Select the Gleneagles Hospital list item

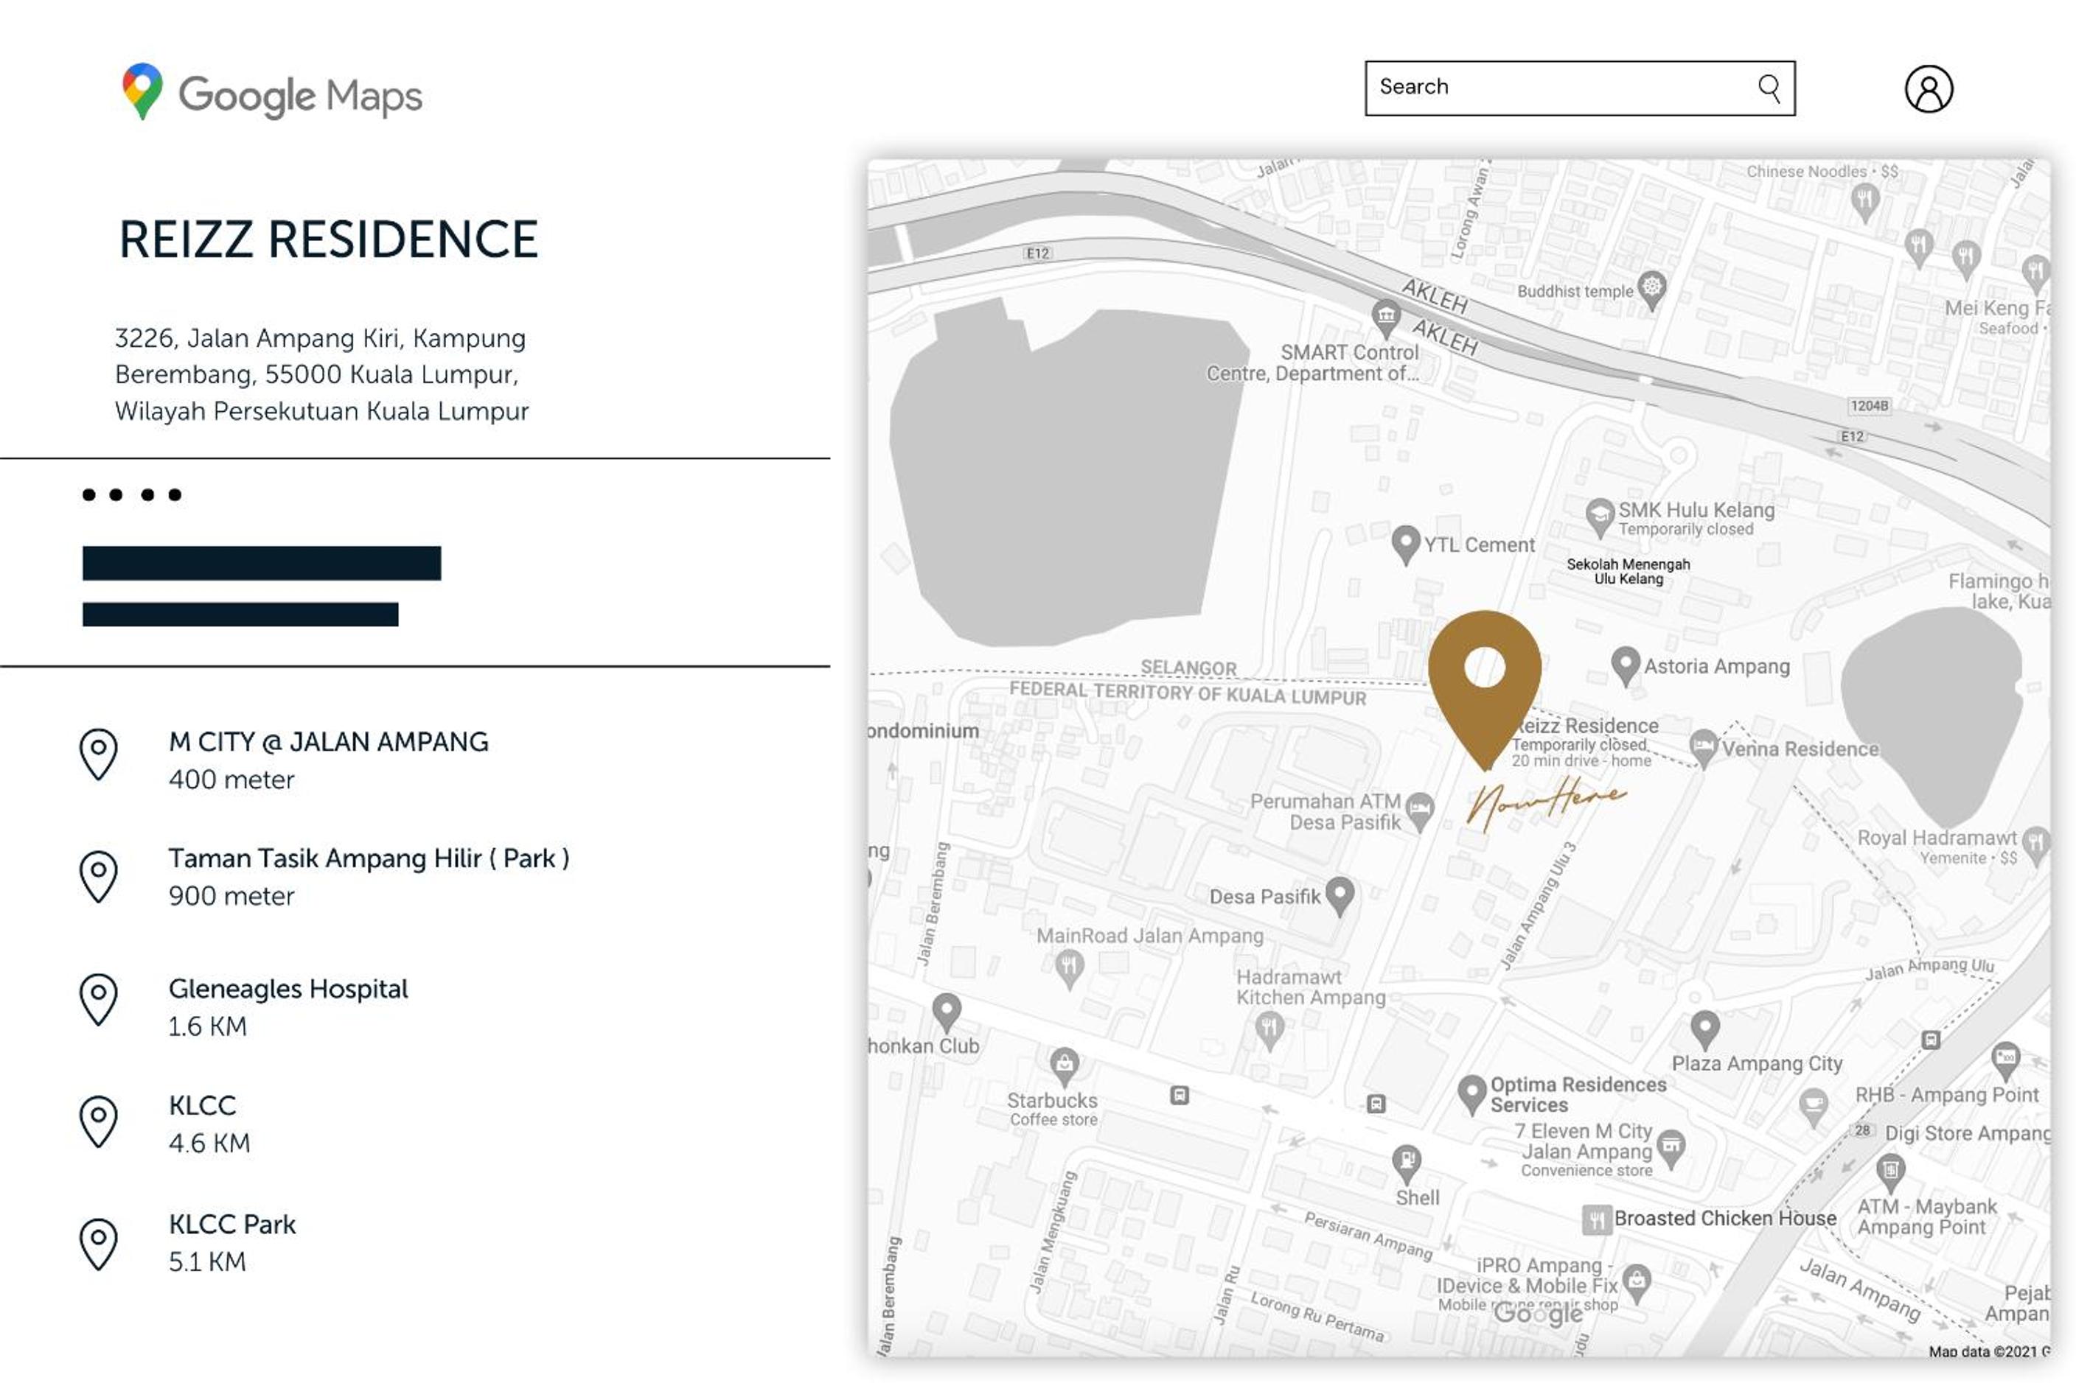[x=288, y=1007]
